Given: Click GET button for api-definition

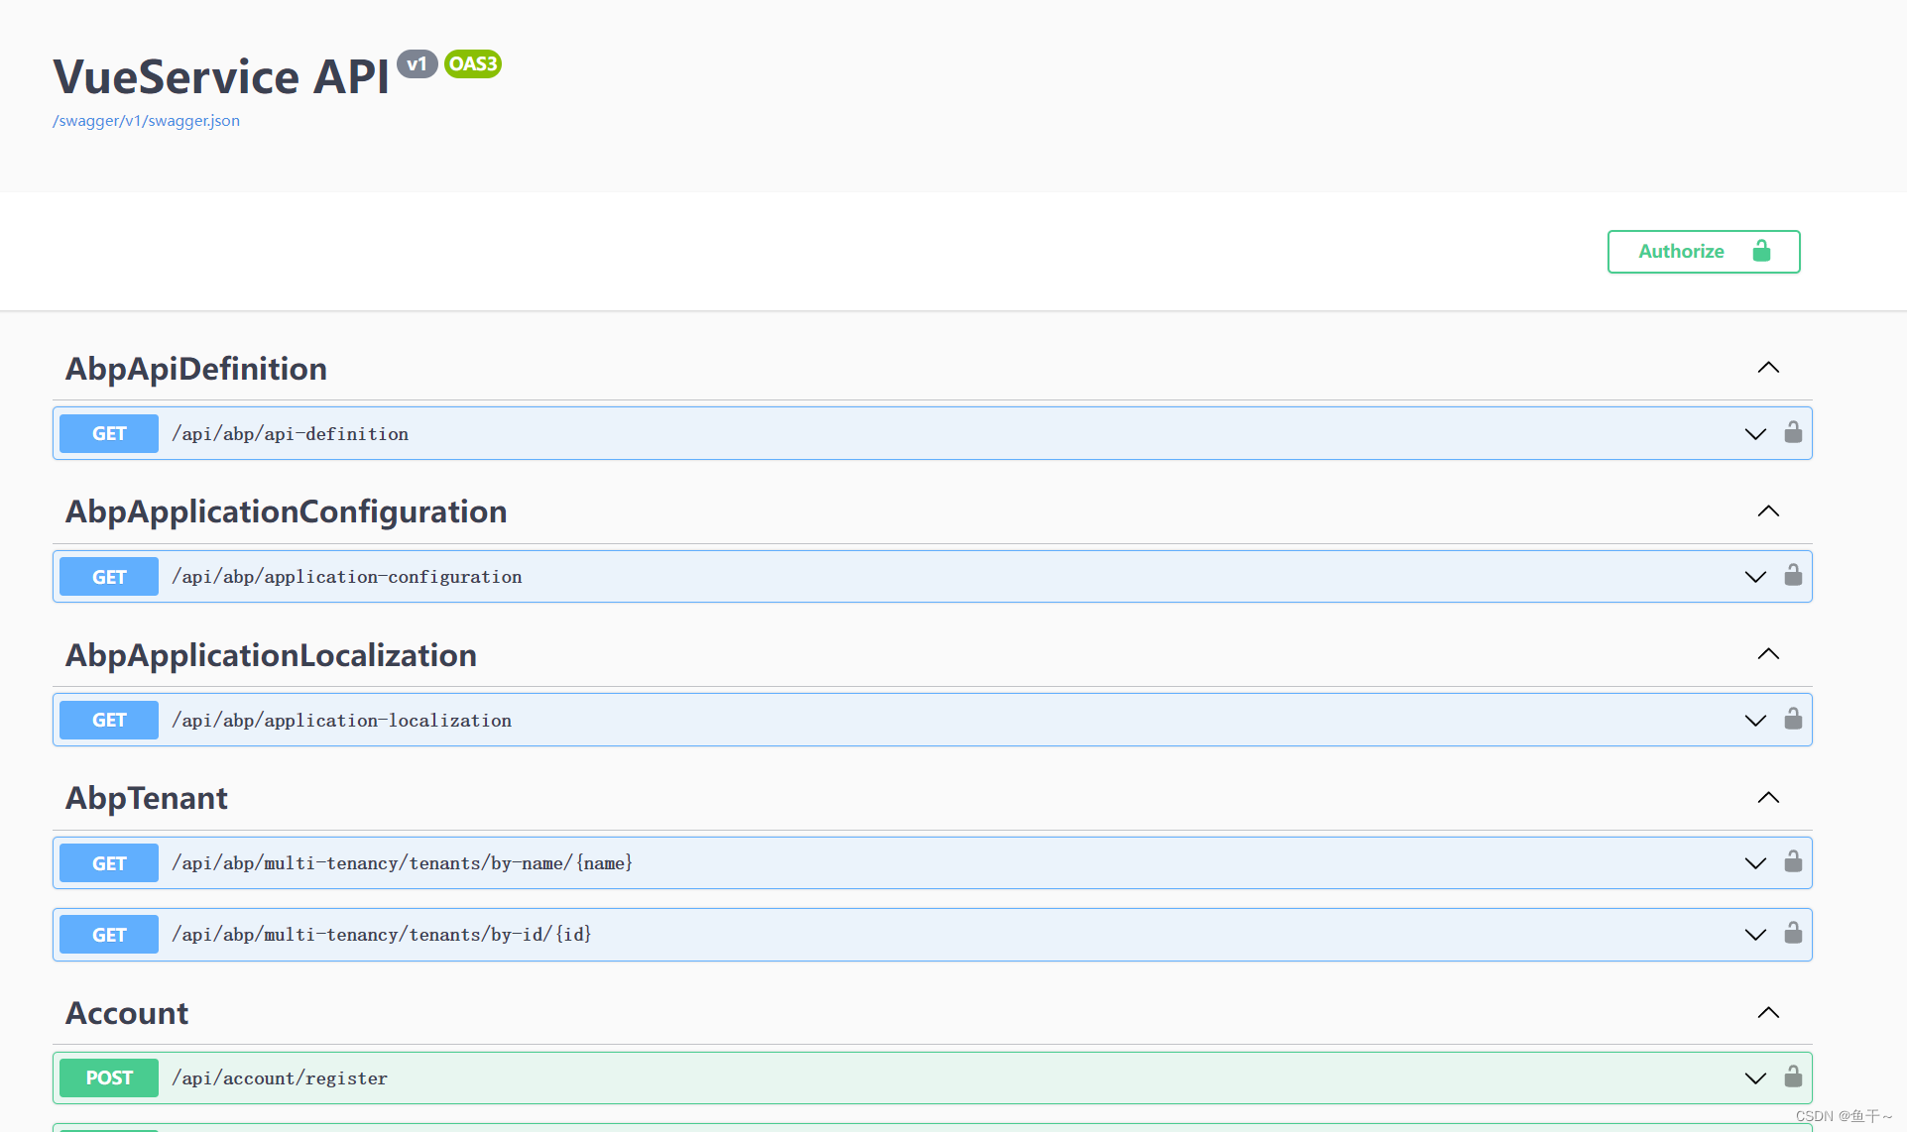Looking at the screenshot, I should (109, 433).
